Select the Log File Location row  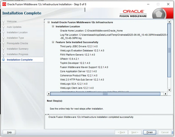[x=114, y=37]
